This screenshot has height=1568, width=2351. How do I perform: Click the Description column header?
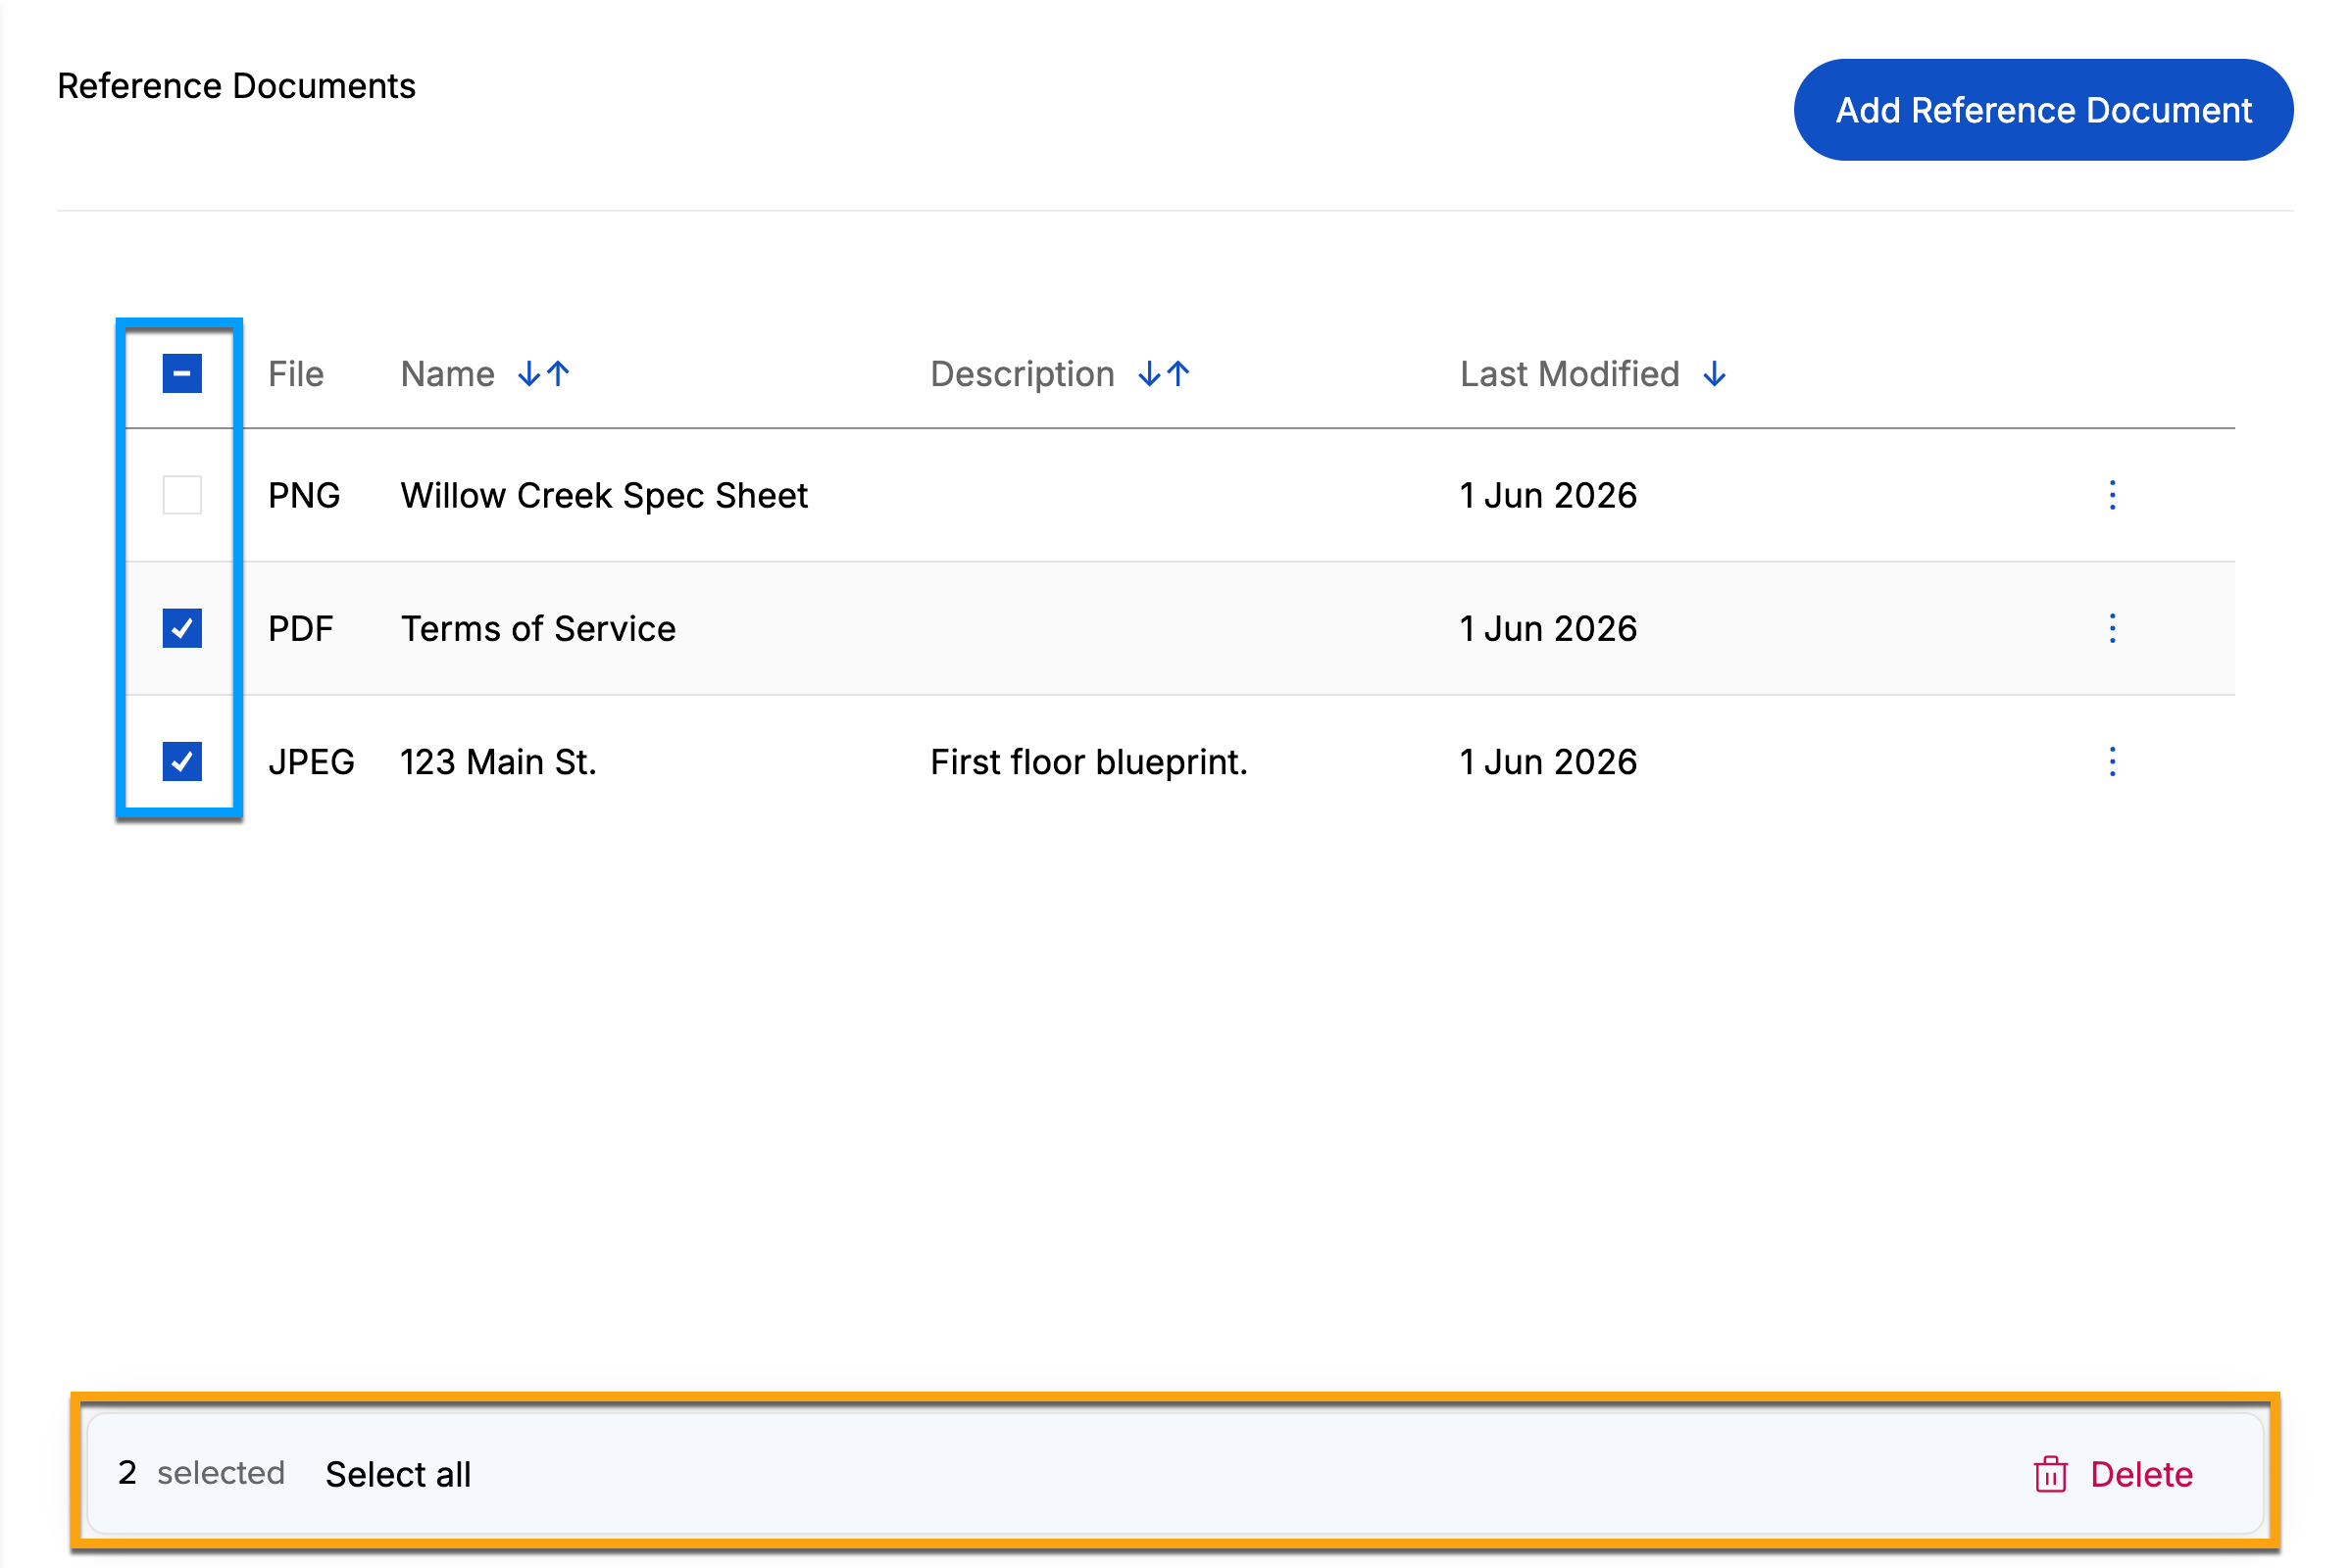1022,374
